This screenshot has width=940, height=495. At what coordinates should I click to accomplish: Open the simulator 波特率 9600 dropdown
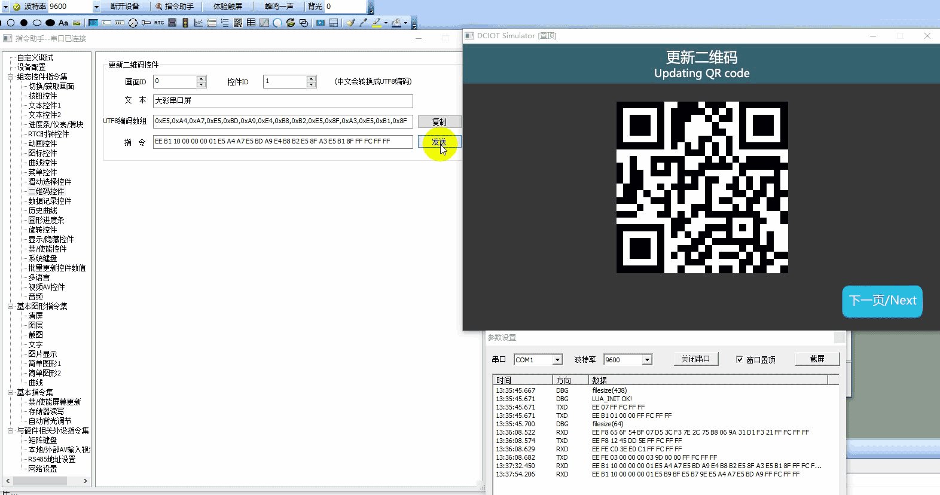point(646,359)
